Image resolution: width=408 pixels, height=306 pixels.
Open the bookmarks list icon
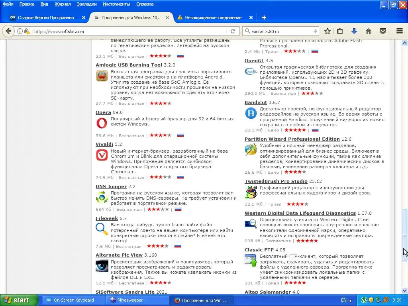pos(340,31)
